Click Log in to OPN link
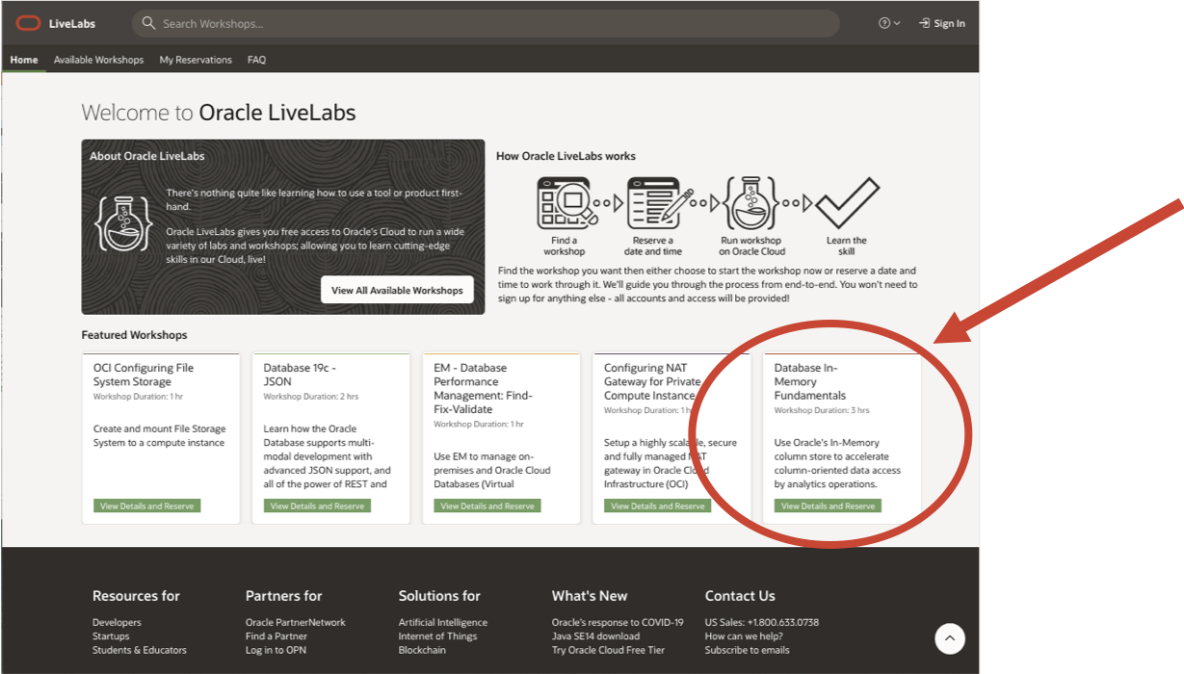 [275, 650]
